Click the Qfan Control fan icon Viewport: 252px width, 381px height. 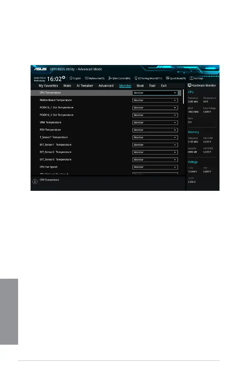110,78
